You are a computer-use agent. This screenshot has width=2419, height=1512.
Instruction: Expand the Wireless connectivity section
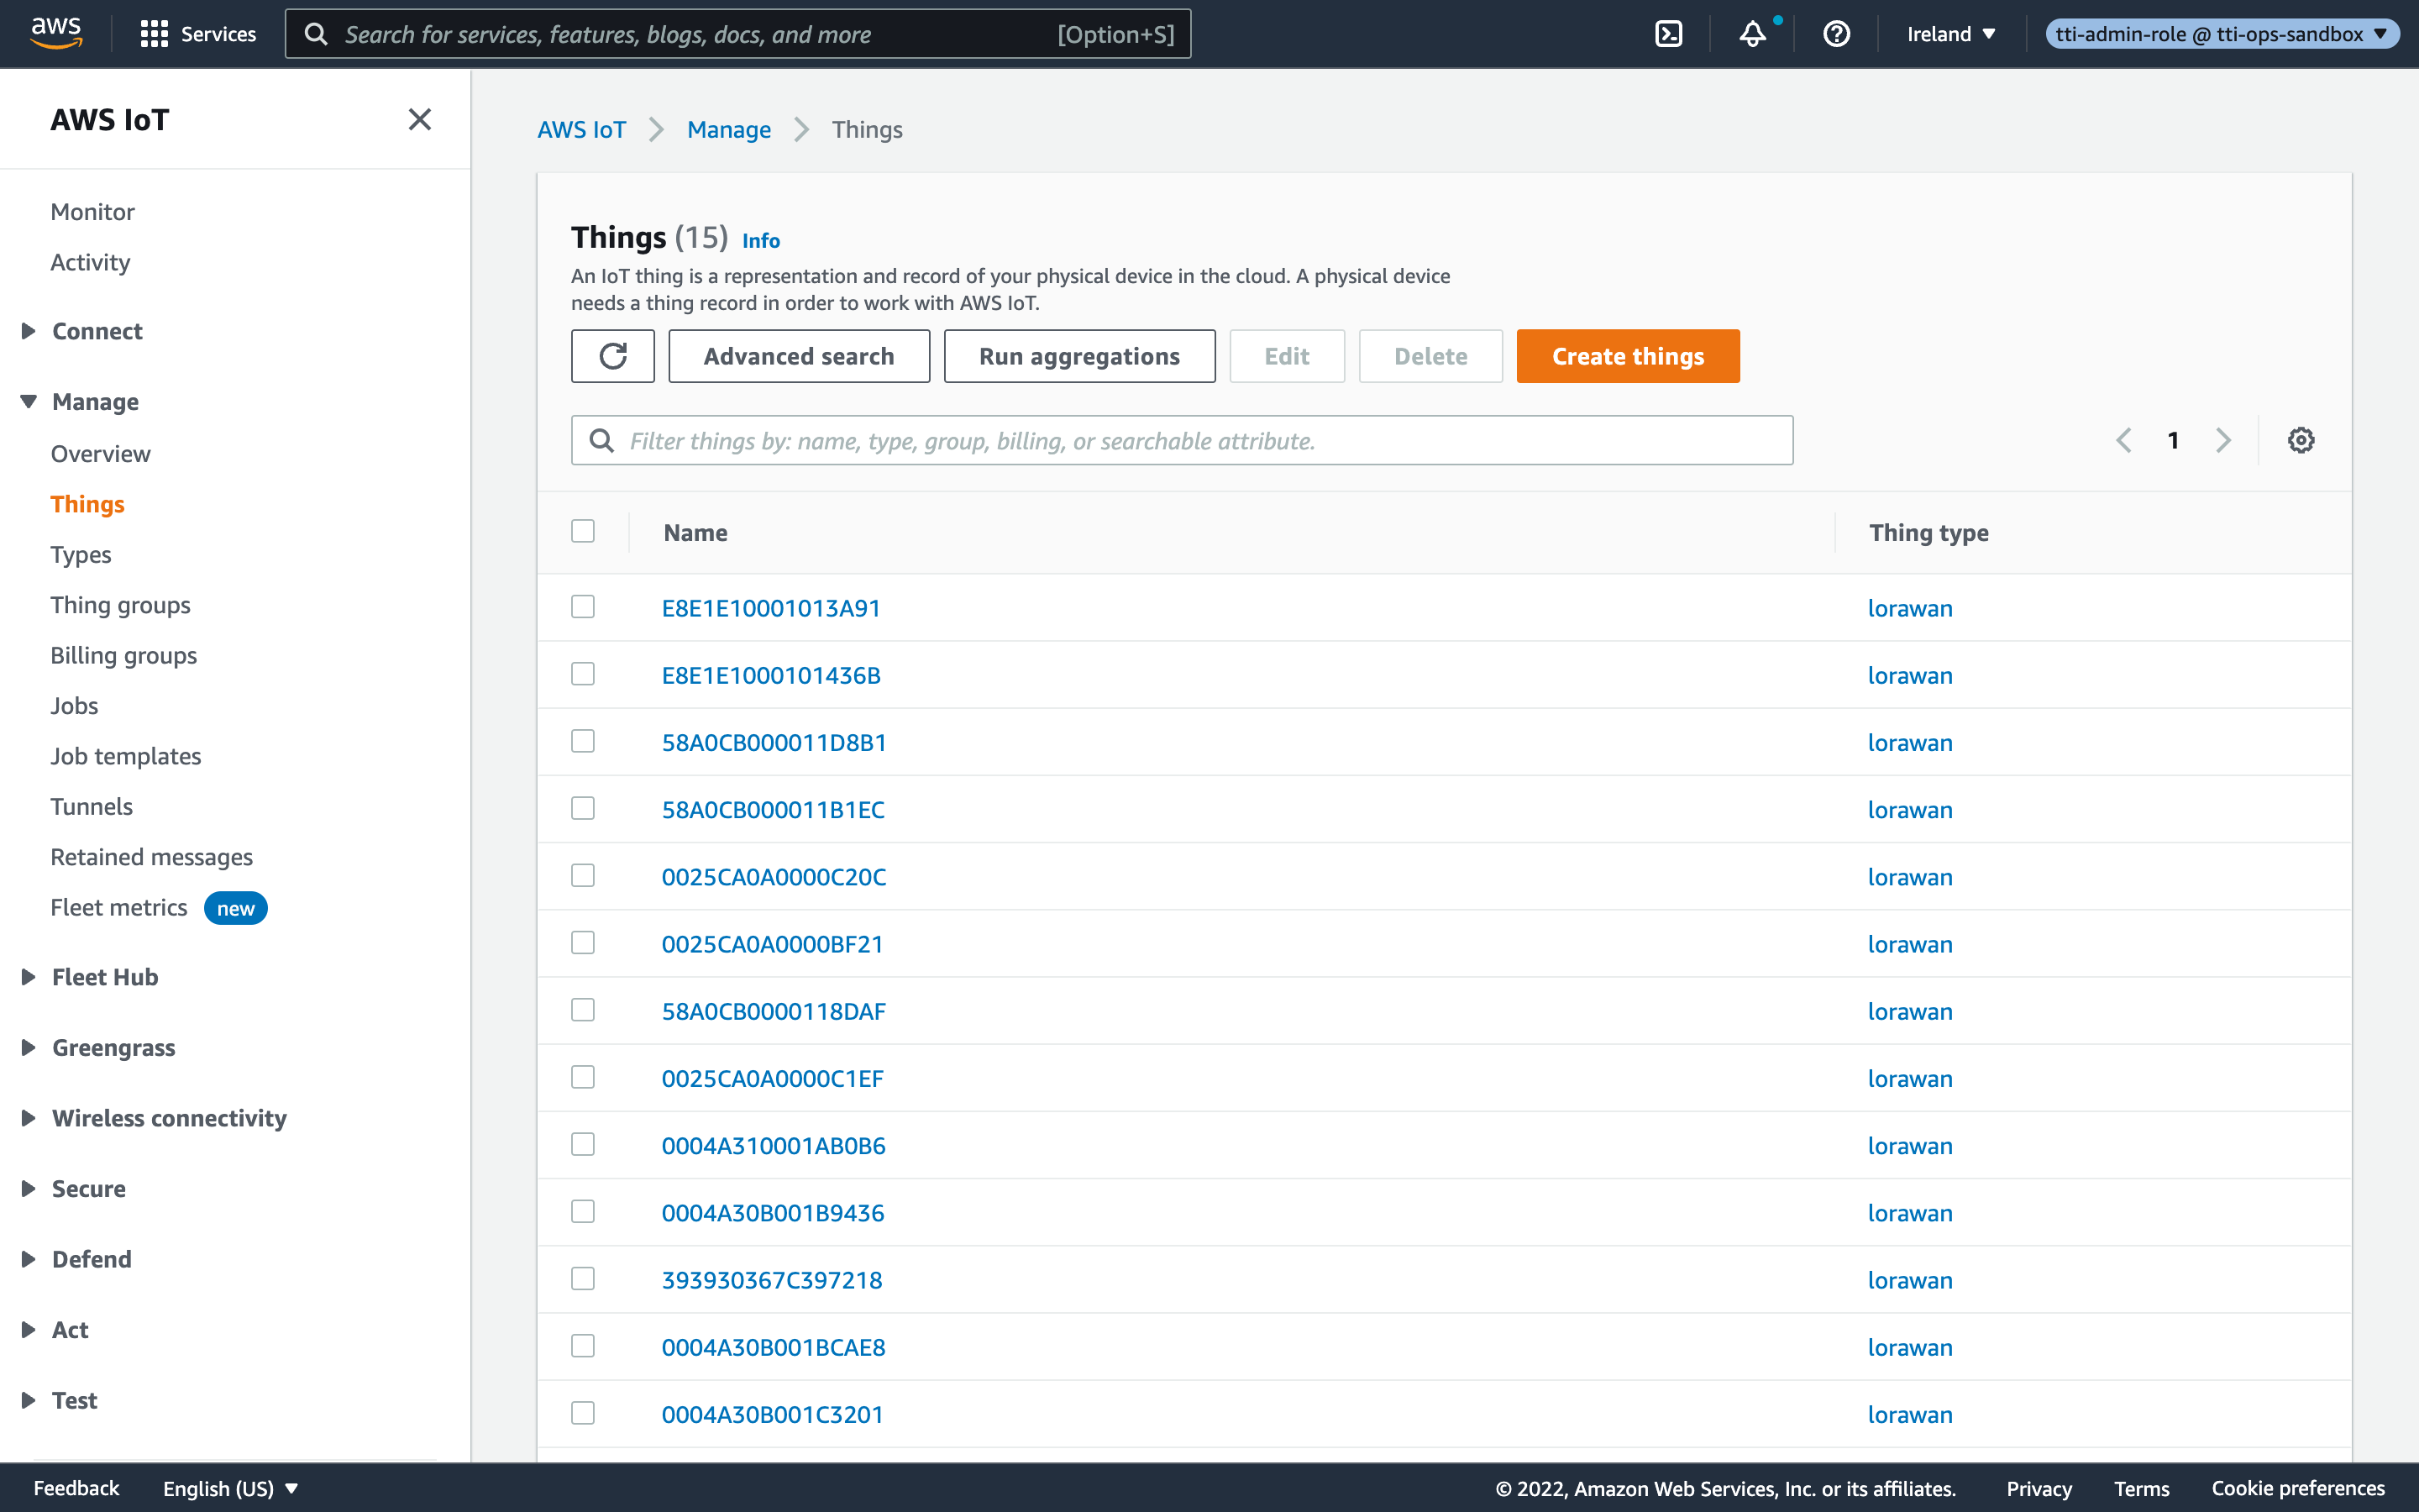tap(168, 1118)
